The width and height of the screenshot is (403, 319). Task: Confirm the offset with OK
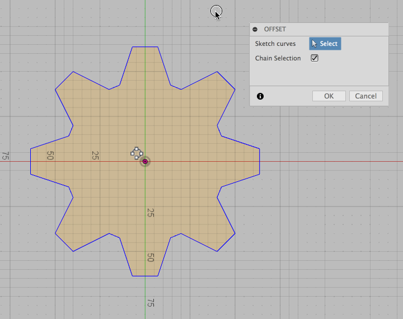(x=329, y=96)
